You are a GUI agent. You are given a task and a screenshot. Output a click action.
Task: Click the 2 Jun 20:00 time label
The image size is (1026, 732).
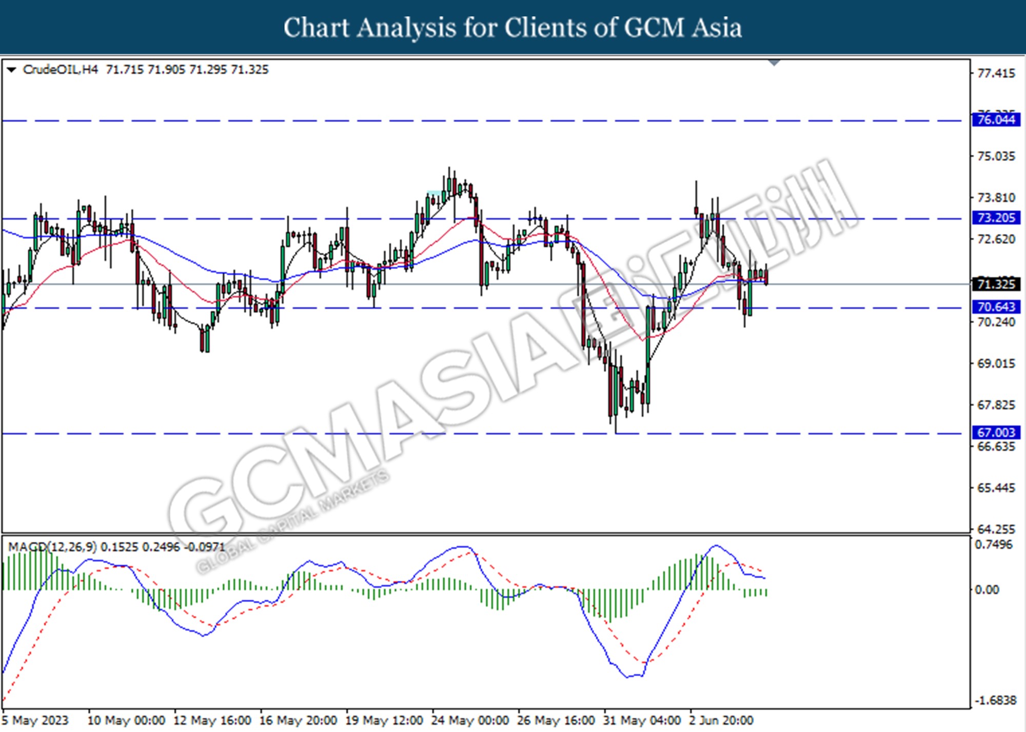point(721,720)
